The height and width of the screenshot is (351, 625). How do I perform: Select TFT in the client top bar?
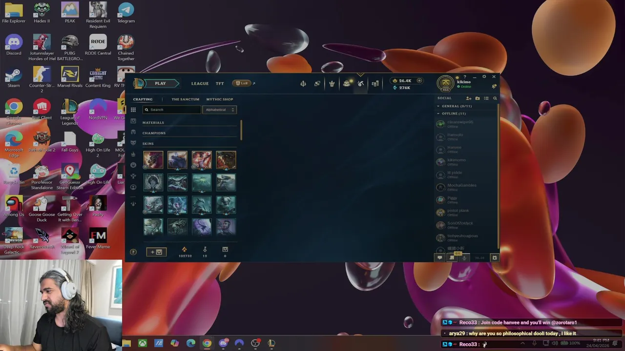click(x=220, y=84)
